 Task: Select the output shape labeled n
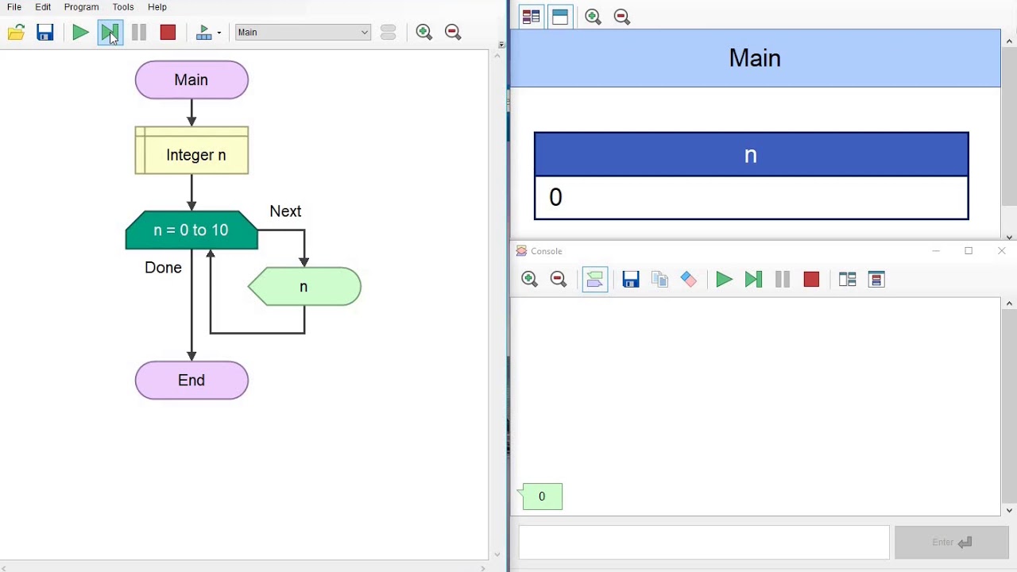click(x=304, y=287)
